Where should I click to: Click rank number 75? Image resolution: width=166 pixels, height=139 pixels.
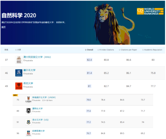(18, 100)
